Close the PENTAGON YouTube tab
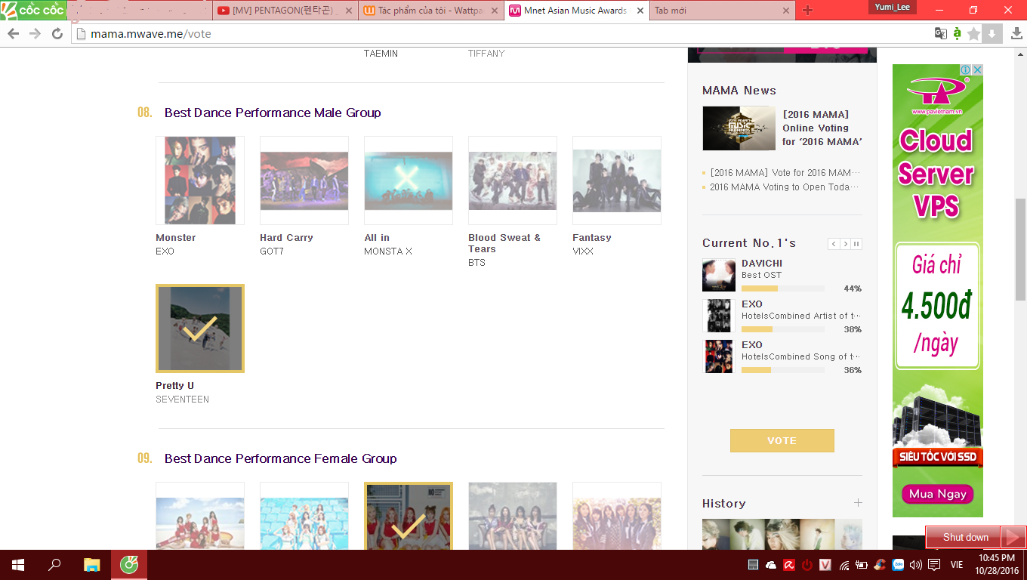This screenshot has width=1027, height=580. 350,11
